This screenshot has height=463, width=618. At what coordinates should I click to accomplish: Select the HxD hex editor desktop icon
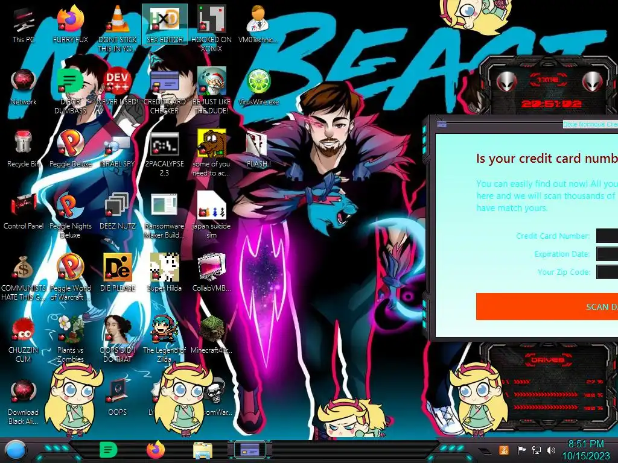(164, 24)
